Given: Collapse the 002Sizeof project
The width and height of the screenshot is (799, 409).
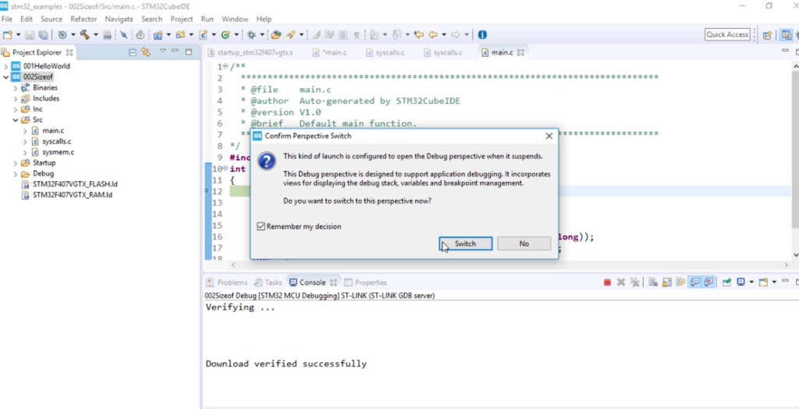Looking at the screenshot, I should [5, 77].
